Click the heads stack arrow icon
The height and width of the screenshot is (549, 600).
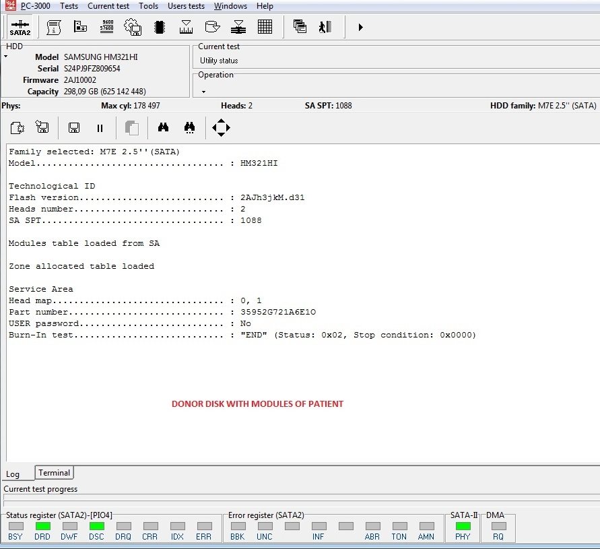click(238, 27)
